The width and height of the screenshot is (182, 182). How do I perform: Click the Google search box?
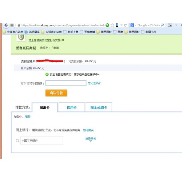click(149, 25)
